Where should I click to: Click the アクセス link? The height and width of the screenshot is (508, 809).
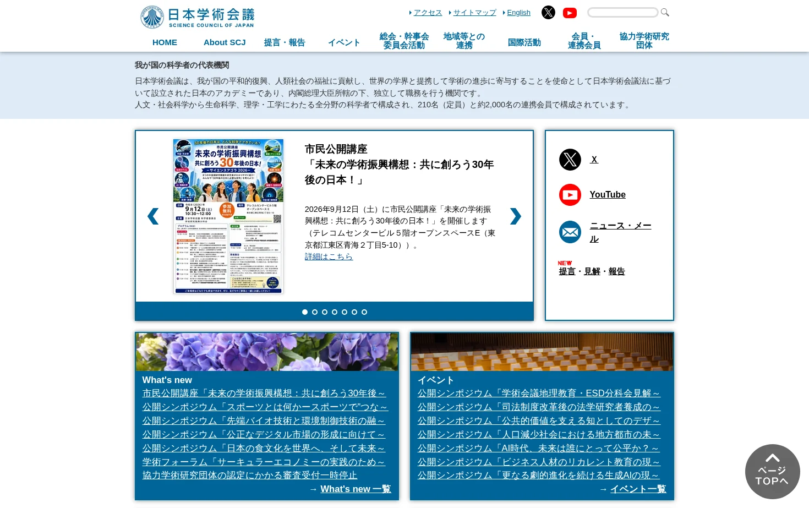428,13
